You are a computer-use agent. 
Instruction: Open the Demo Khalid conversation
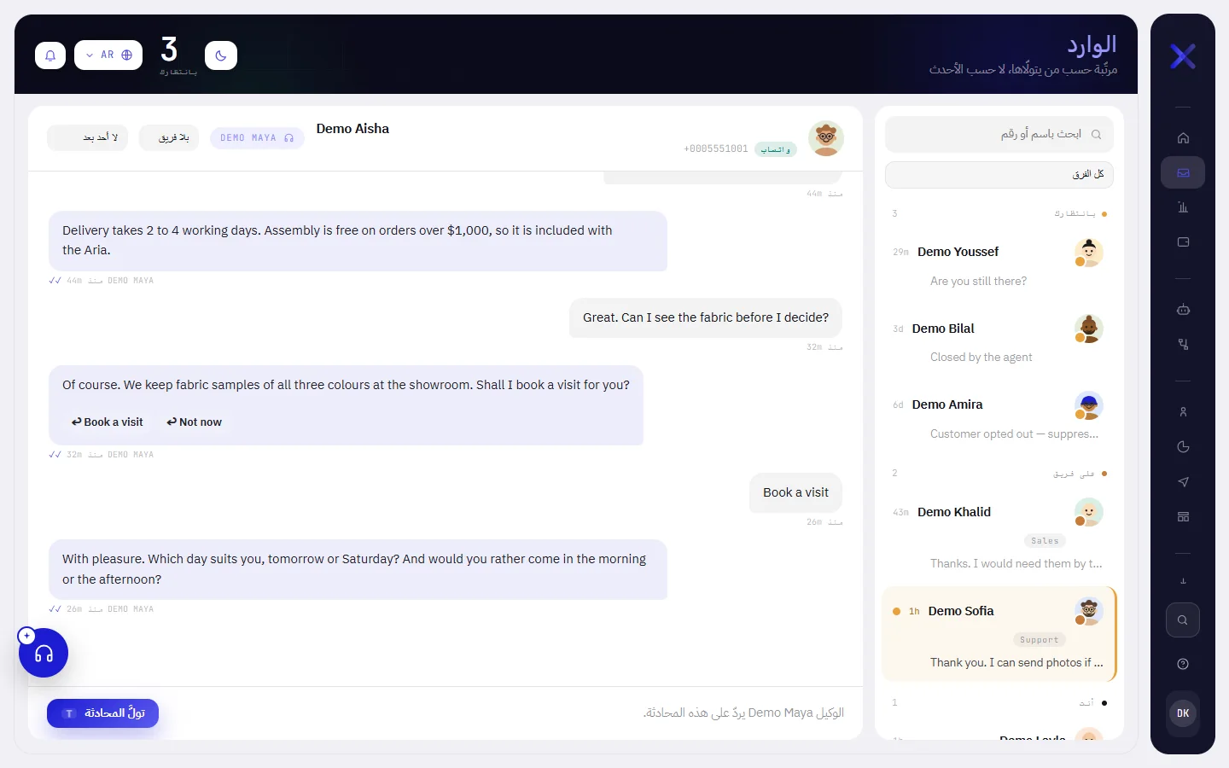[999, 536]
